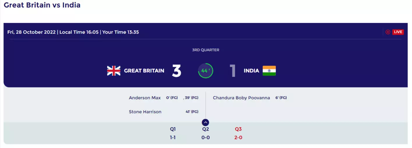
Task: Select the Q1 quarter score column
Action: [173, 133]
